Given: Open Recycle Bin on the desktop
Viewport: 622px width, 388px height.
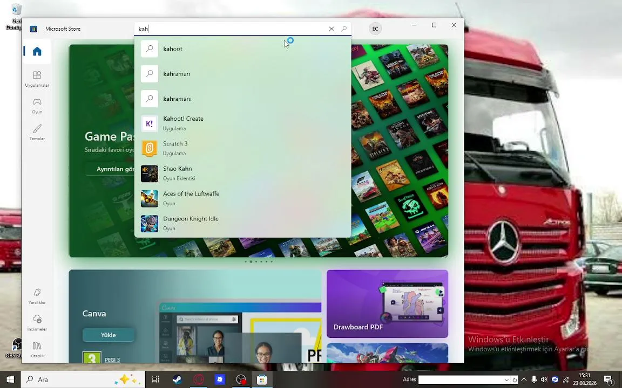Looking at the screenshot, I should tap(15, 17).
